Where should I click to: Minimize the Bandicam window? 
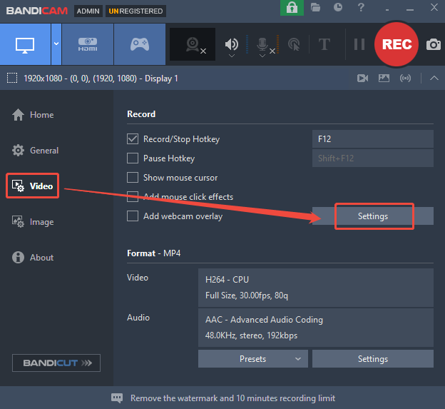pyautogui.click(x=410, y=9)
